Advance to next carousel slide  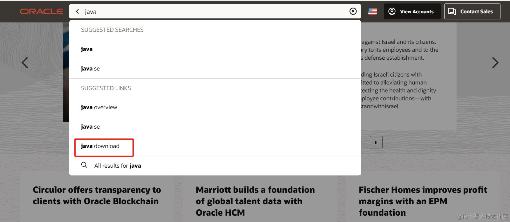(x=495, y=63)
